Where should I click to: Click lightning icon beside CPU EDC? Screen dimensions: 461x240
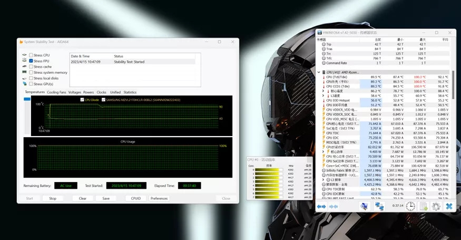pyautogui.click(x=323, y=138)
